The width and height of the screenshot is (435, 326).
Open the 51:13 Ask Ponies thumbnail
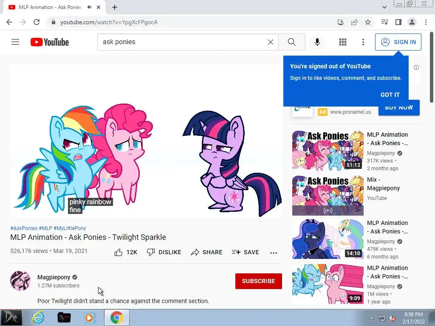328,150
